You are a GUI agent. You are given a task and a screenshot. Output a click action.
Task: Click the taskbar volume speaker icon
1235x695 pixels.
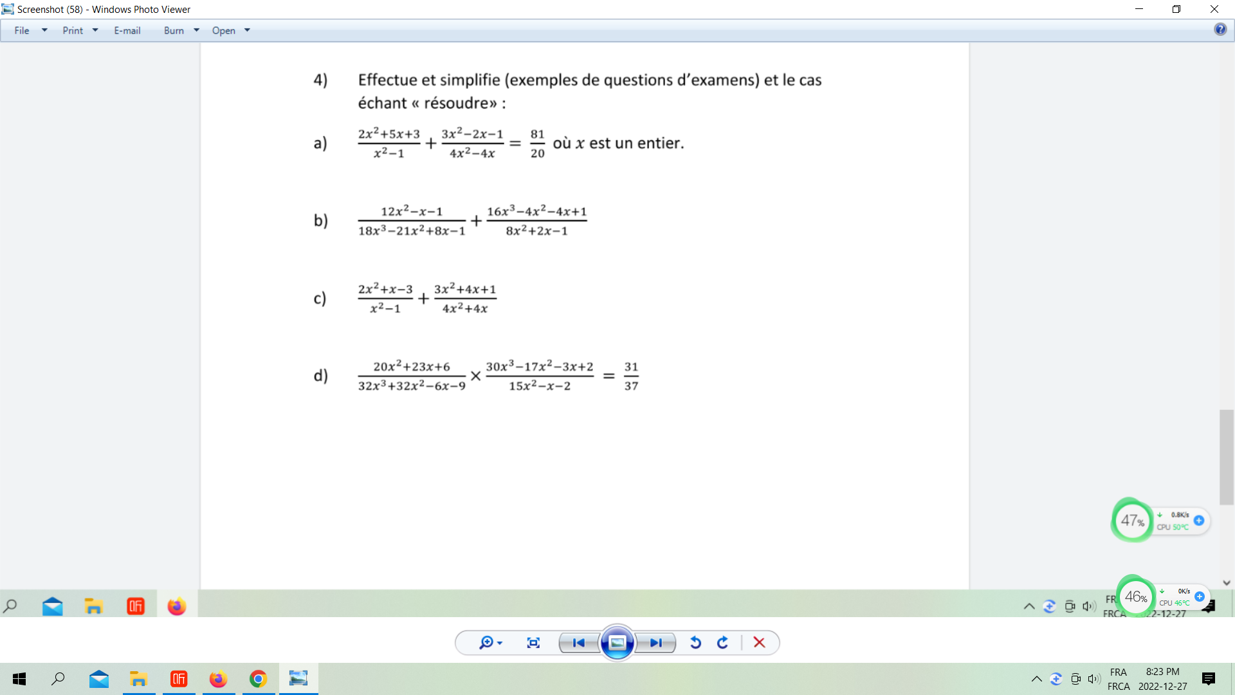click(1093, 679)
